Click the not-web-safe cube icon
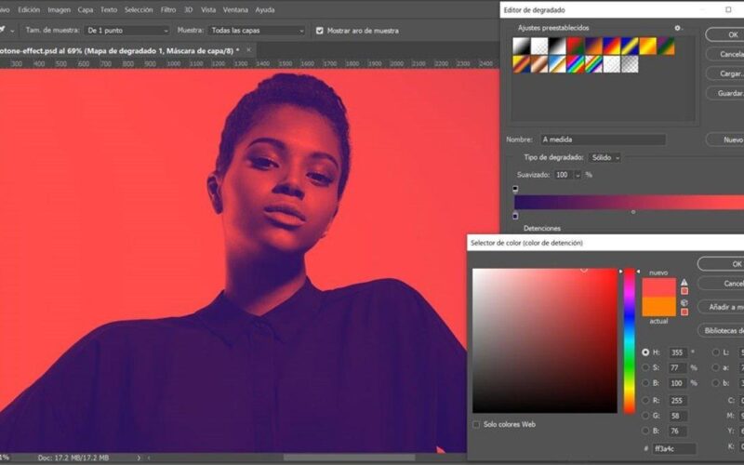 pos(684,302)
